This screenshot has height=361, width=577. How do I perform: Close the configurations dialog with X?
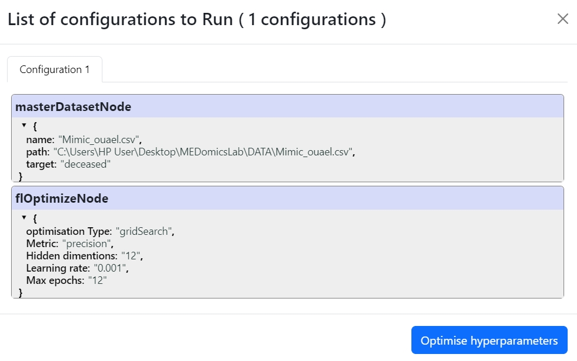coord(562,19)
